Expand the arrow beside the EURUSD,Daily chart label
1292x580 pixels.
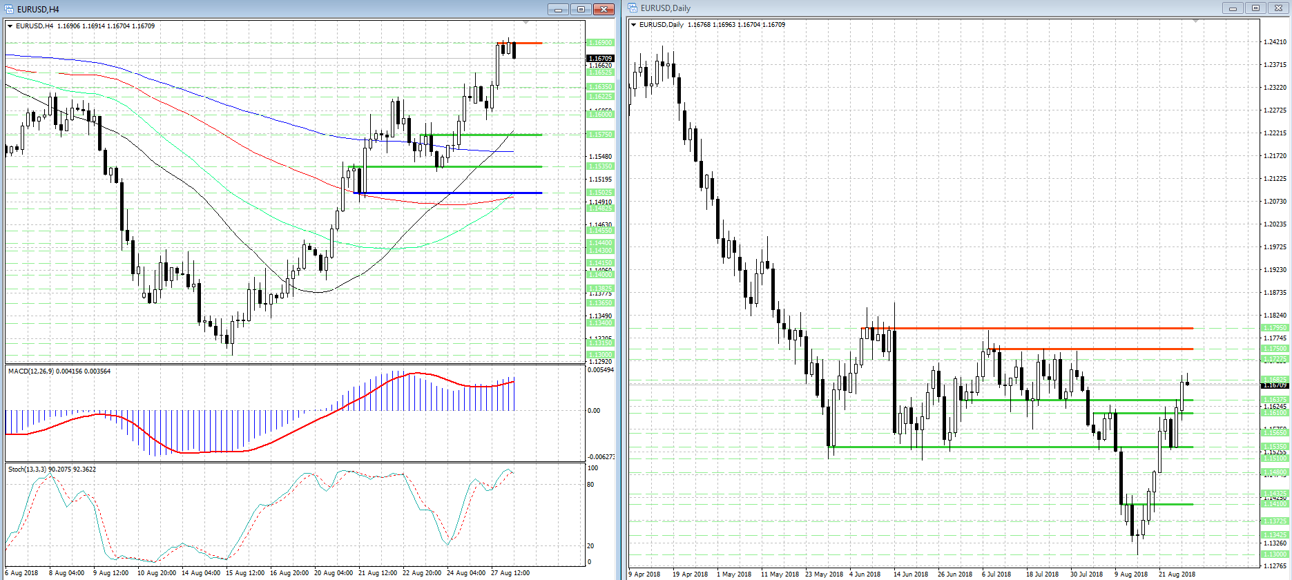(x=634, y=25)
